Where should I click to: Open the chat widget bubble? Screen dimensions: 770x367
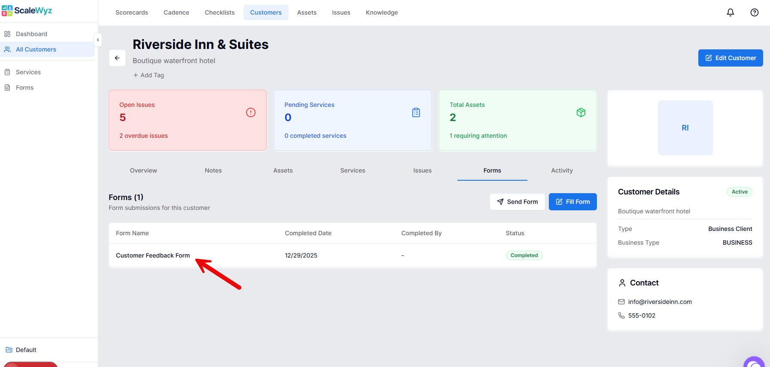(x=754, y=363)
